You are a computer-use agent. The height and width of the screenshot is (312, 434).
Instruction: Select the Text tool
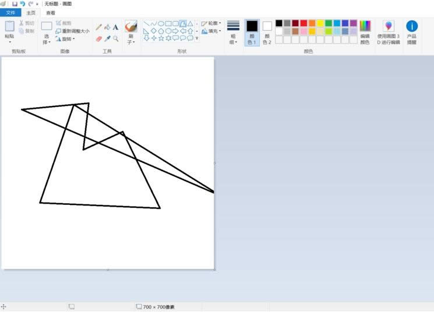[x=115, y=27]
